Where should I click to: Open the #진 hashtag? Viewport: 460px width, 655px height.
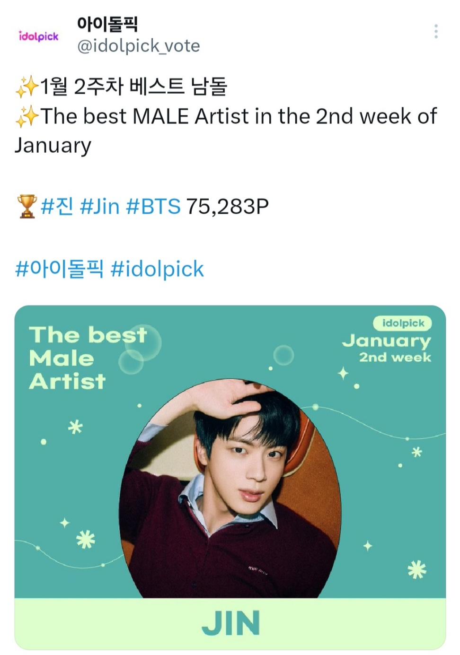57,207
